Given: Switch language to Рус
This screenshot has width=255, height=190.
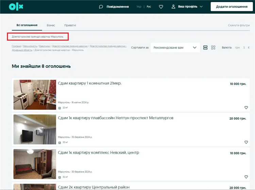Looking at the screenshot, I should click(149, 7).
